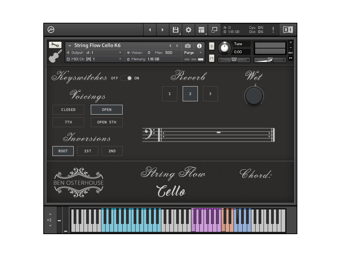Viewport: 341px width, 255px height.
Task: Select the 1st inversion
Action: [x=88, y=151]
